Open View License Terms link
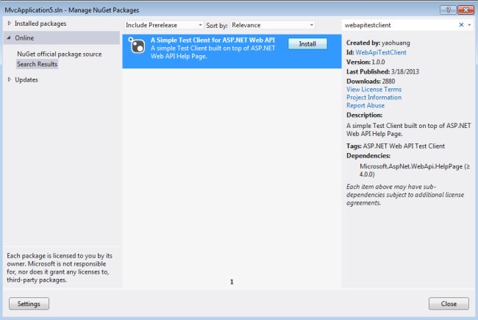Screen dimensions: 478x320 374,90
